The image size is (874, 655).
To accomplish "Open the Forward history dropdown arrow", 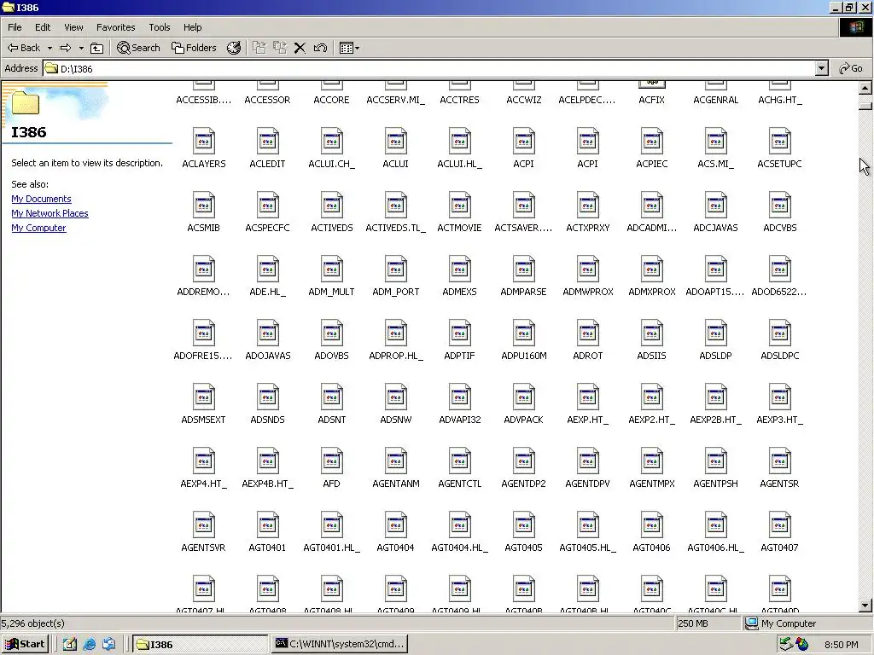I will [x=81, y=48].
